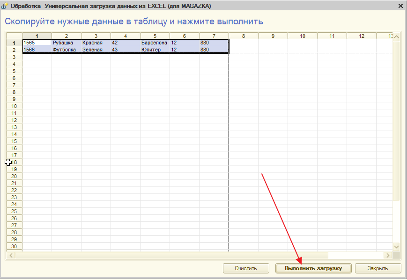Select column header 12

[x=362, y=36]
